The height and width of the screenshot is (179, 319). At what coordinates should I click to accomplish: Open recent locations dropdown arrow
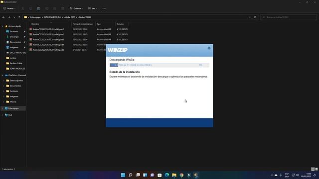(14, 17)
